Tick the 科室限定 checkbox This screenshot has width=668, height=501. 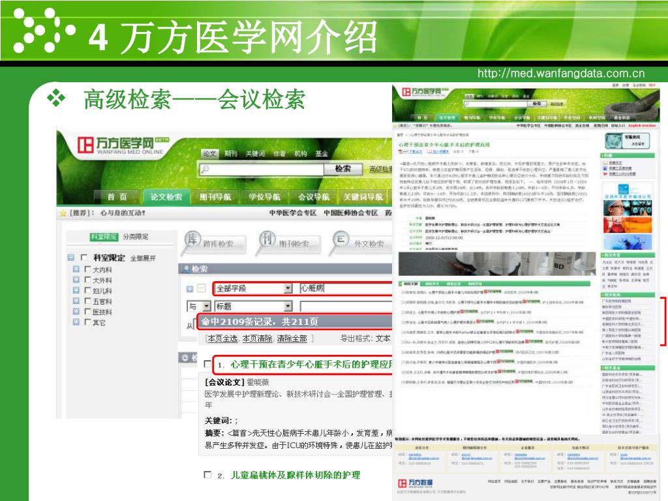(84, 257)
